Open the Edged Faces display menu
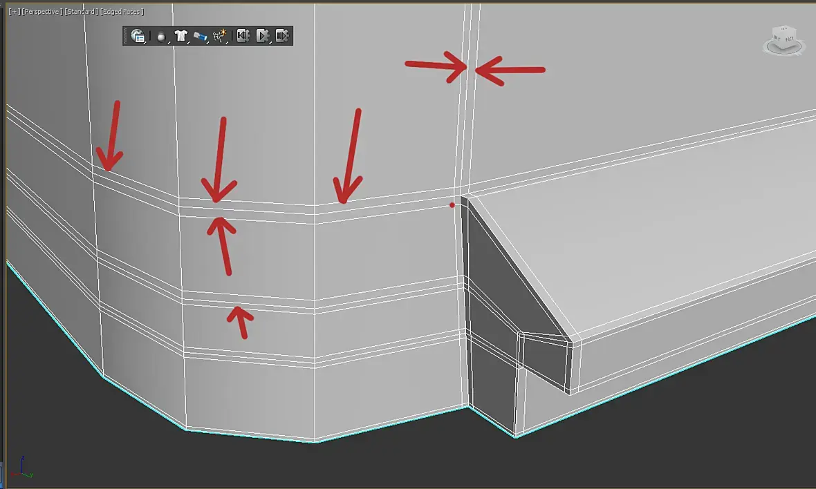This screenshot has width=816, height=489. [122, 12]
